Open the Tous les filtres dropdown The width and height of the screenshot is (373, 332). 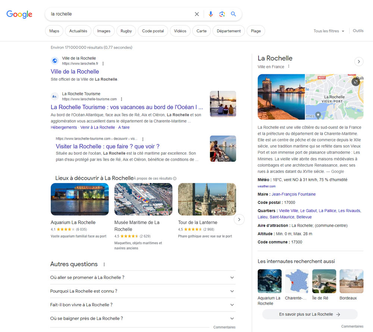coord(329,31)
